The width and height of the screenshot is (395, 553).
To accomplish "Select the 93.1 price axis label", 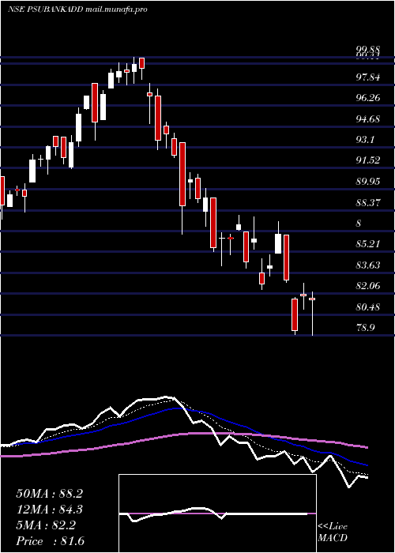I will coord(365,140).
